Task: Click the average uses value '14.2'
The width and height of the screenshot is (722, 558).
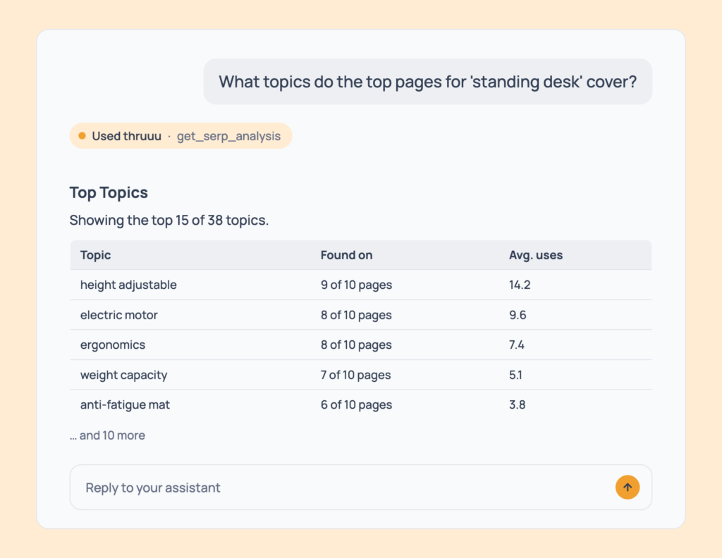Action: [x=520, y=285]
